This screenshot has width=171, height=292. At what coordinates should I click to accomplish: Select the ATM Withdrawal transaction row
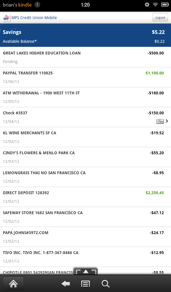click(x=85, y=97)
